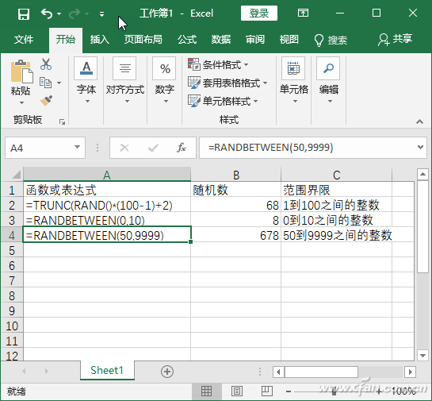Open the 插入 ribbon tab

pos(99,40)
